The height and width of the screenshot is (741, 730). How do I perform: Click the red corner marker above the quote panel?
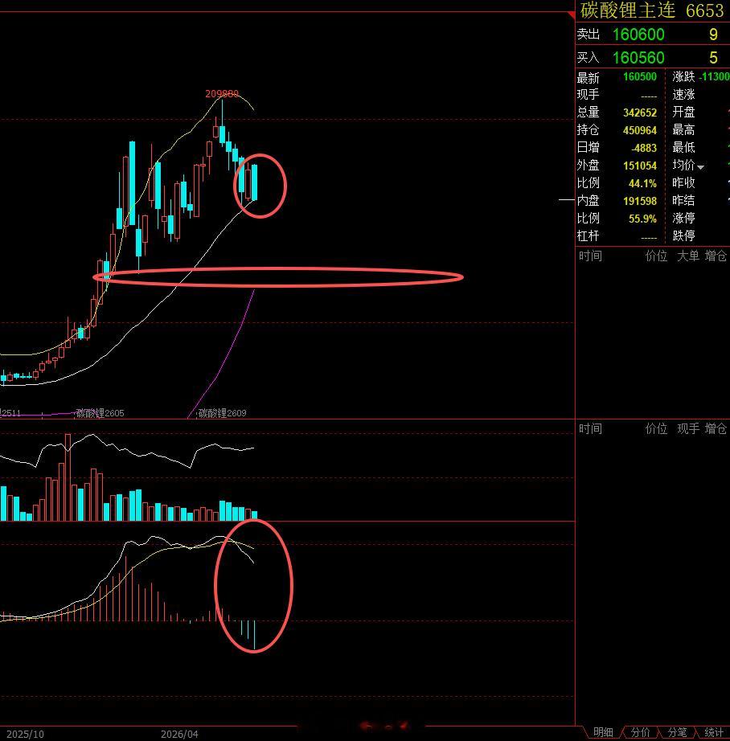click(571, 15)
